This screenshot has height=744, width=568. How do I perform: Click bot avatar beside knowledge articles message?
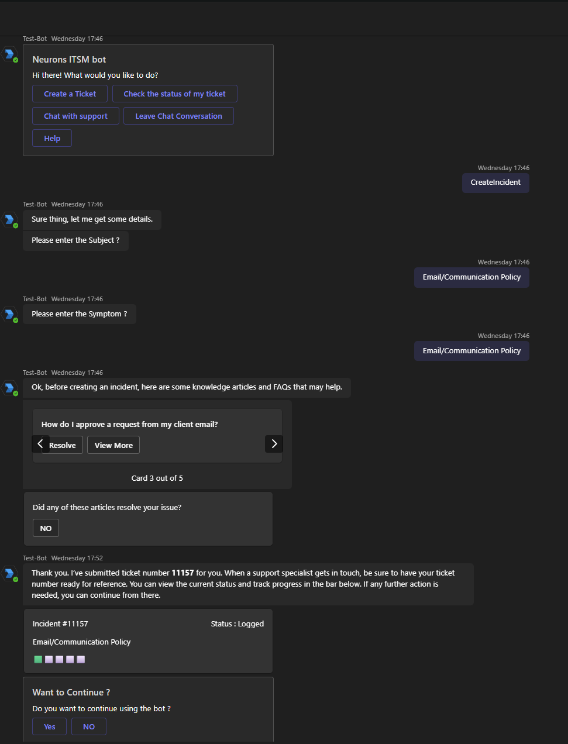(9, 388)
